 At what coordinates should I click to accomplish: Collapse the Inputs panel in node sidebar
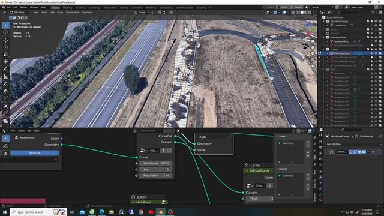[277, 136]
